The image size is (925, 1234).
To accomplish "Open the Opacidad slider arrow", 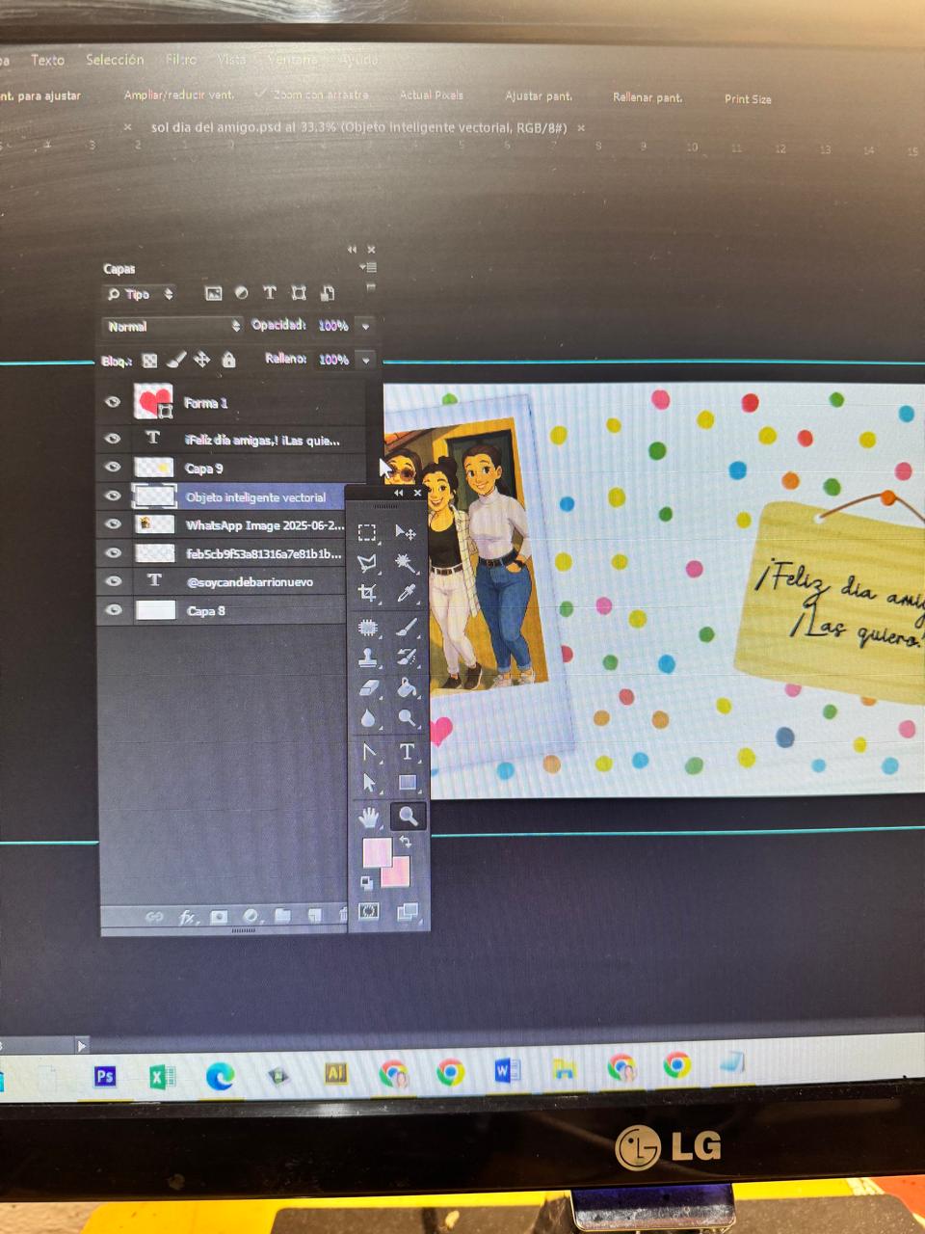I will coord(365,326).
